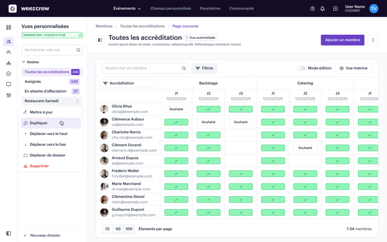Select Déplacer vers le bas
The image size is (387, 242).
point(51,145)
